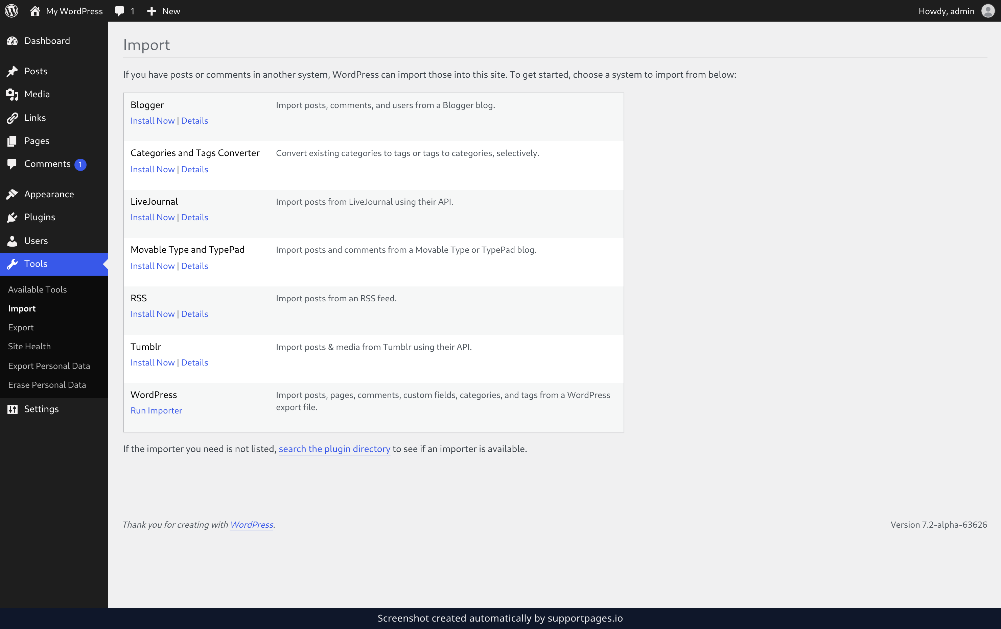
Task: Click the plus icon next to New
Action: click(152, 11)
